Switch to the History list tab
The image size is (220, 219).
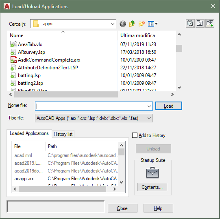click(x=63, y=134)
